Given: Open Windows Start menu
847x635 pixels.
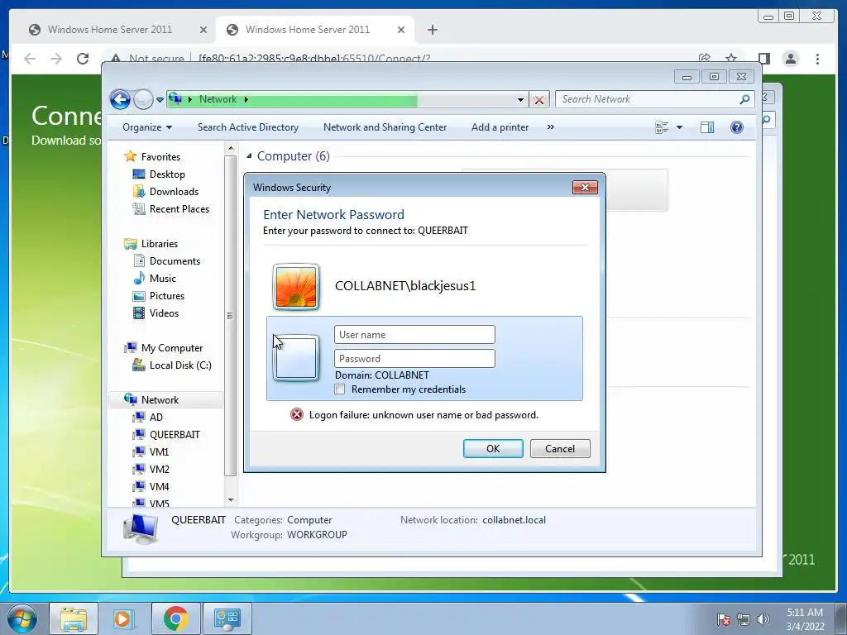Looking at the screenshot, I should pos(22,618).
